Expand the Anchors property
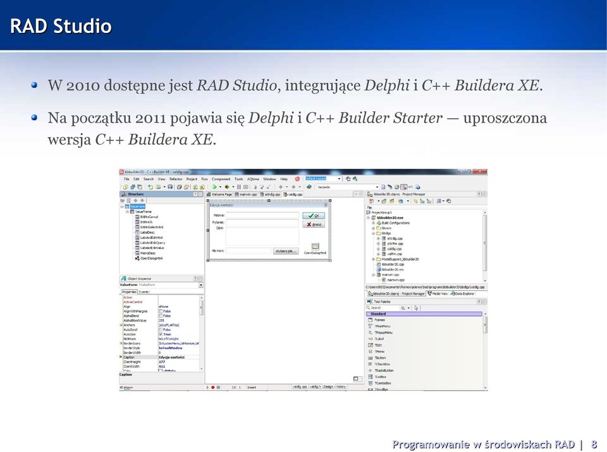The height and width of the screenshot is (452, 607). point(121,325)
